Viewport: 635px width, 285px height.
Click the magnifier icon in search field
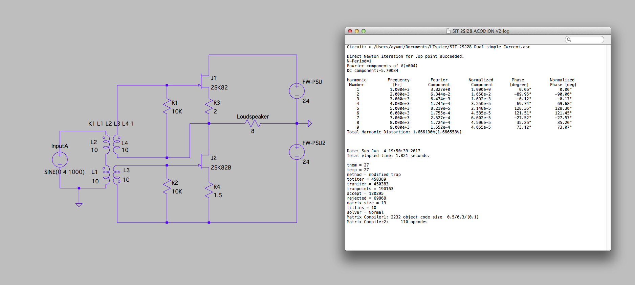(x=569, y=40)
